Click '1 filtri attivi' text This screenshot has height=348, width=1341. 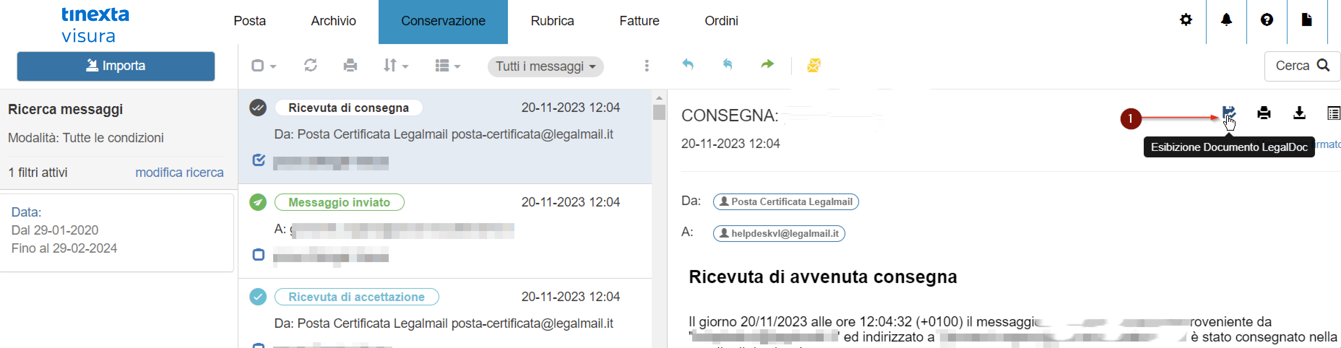coord(38,173)
